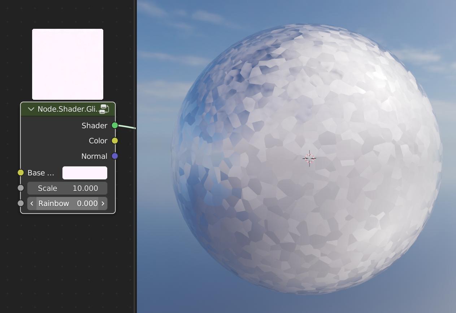Click the Rainbow input socket
This screenshot has height=313, width=456.
tap(21, 203)
